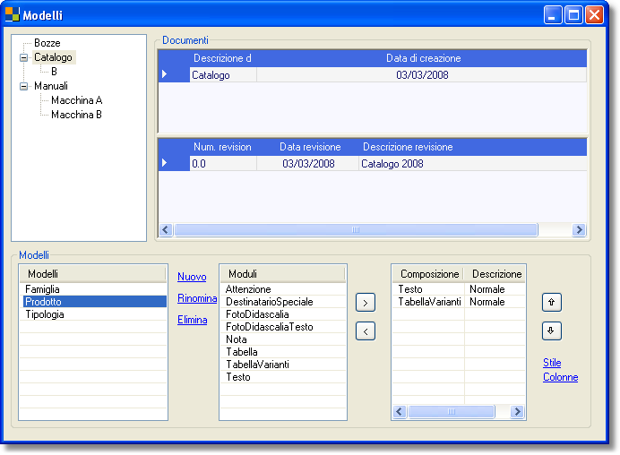The image size is (620, 455).
Task: Click the Modelli list column header
Action: click(93, 274)
